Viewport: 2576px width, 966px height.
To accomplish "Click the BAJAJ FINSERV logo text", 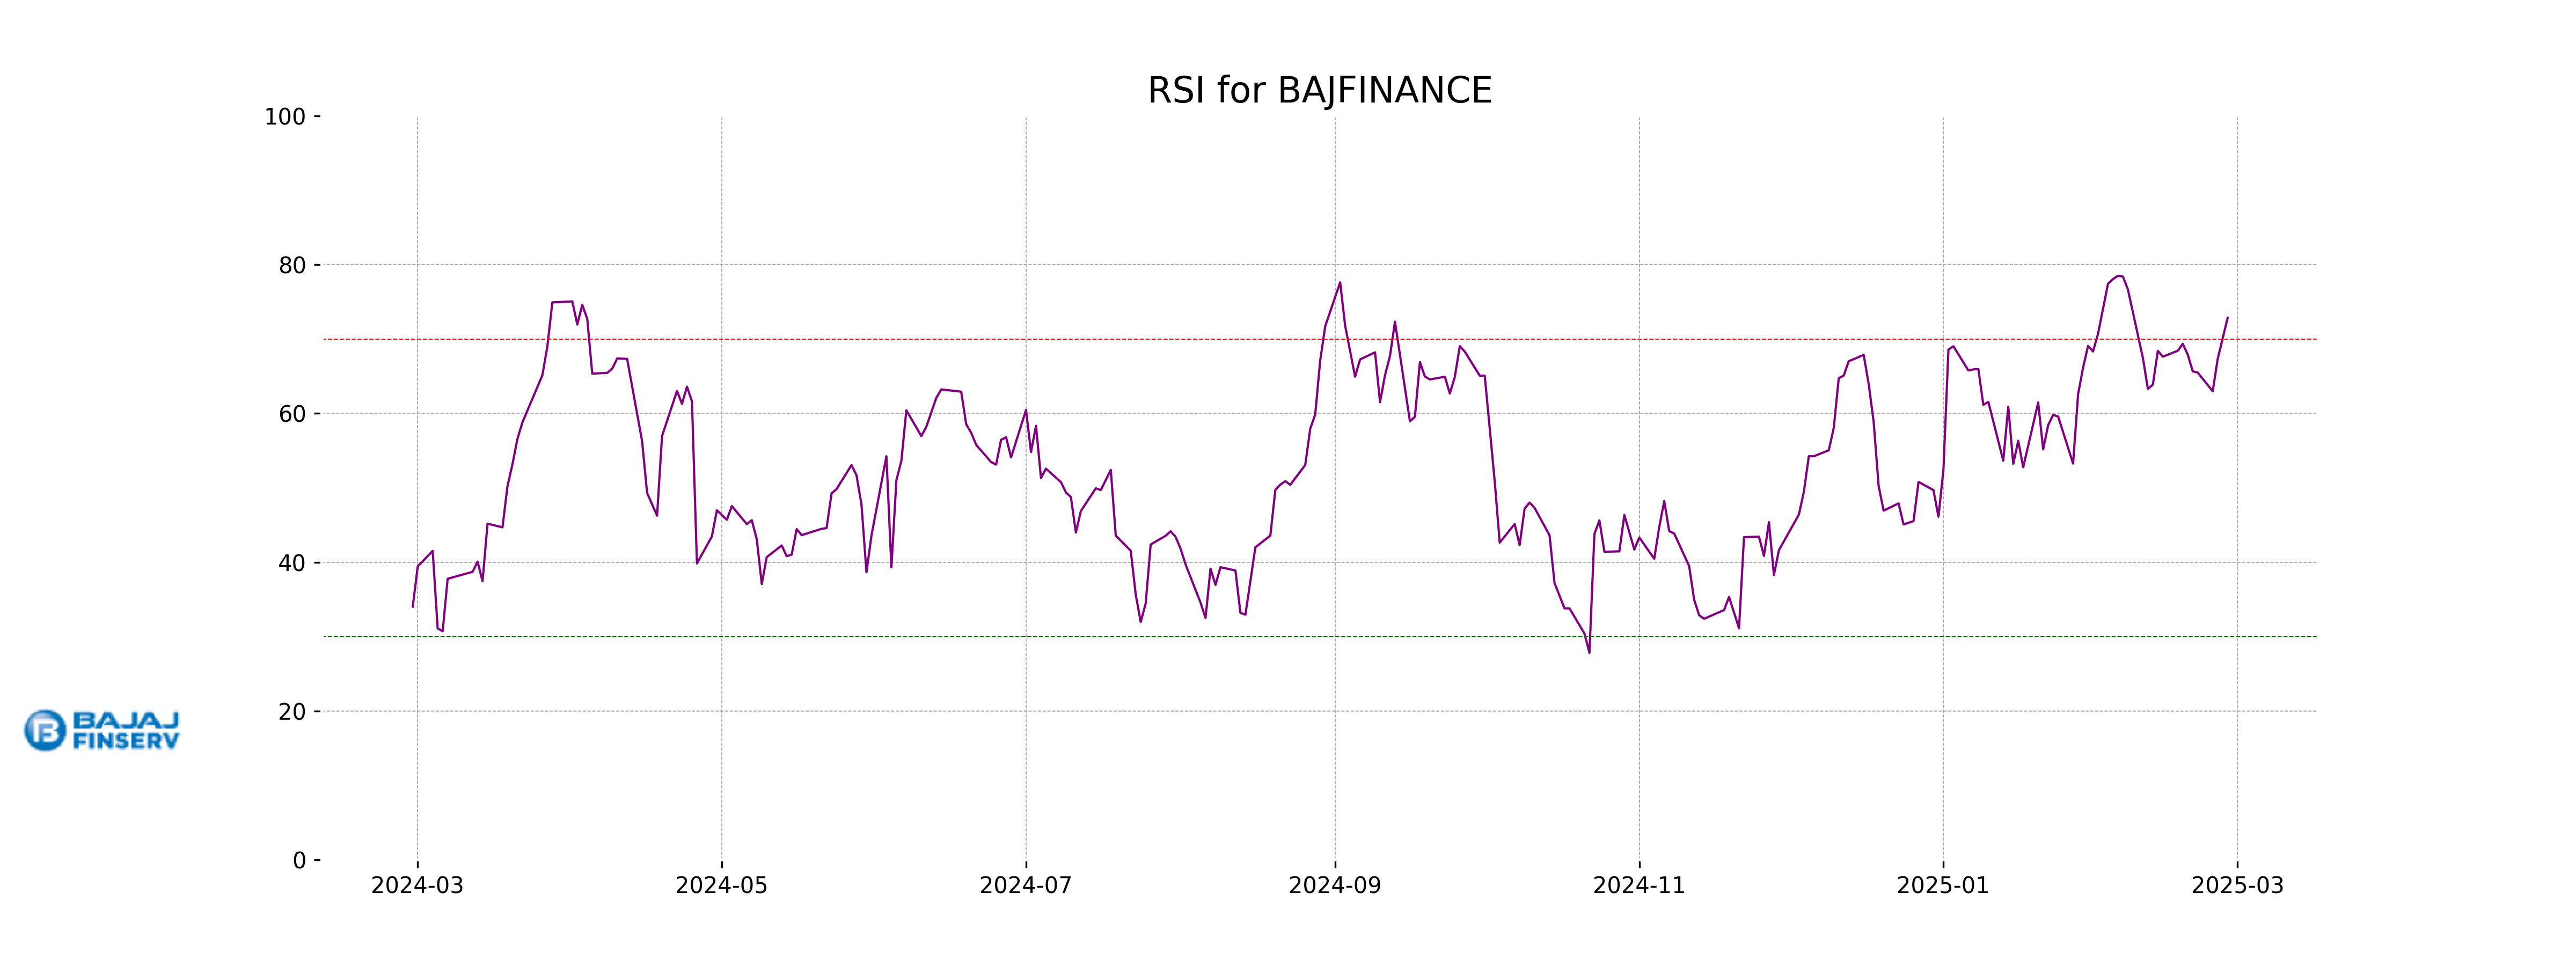I will tap(126, 730).
